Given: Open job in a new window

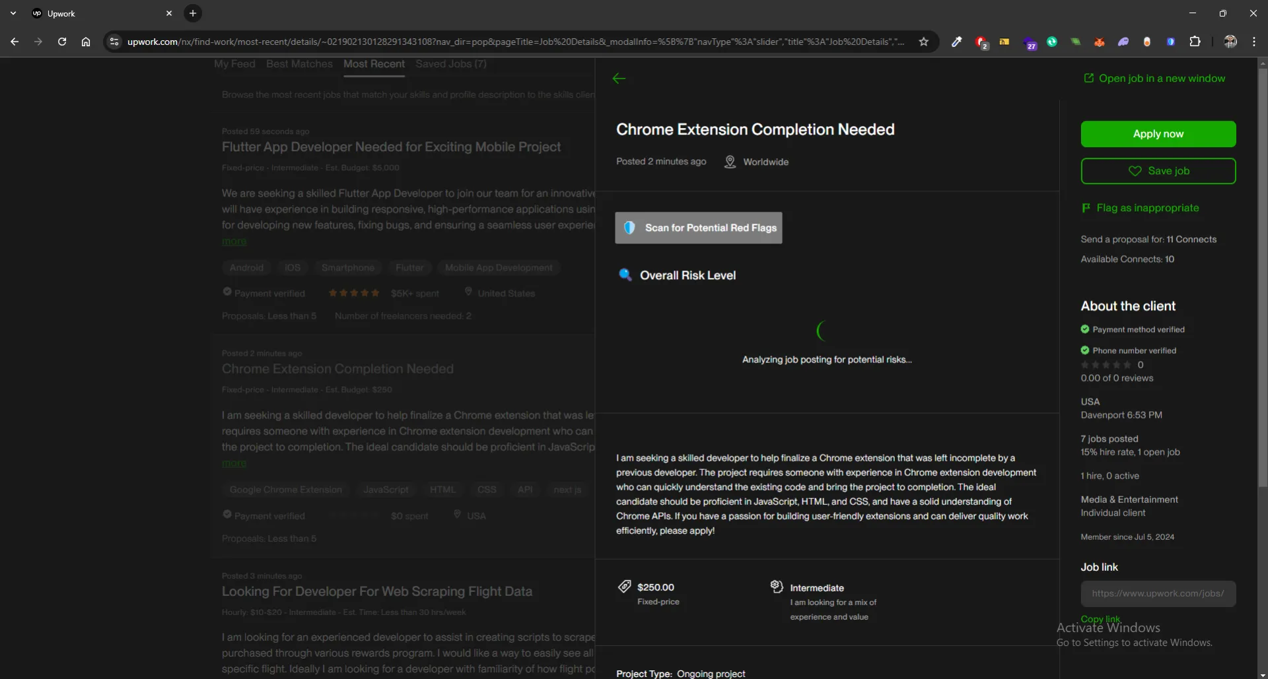Looking at the screenshot, I should [x=1154, y=79].
